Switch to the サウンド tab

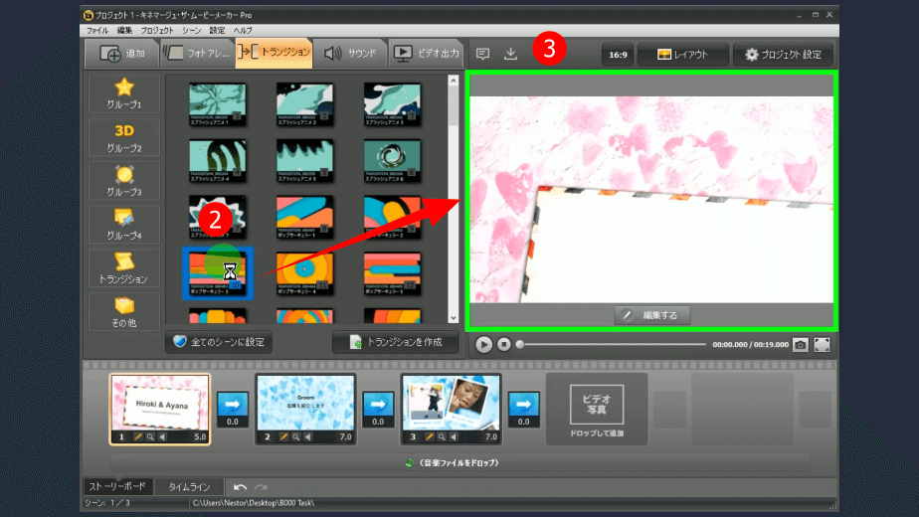(x=350, y=54)
